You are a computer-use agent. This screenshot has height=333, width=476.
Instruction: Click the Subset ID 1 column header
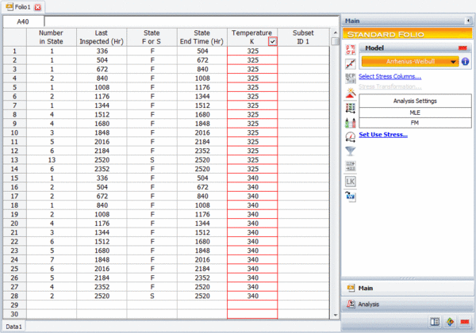(x=303, y=37)
